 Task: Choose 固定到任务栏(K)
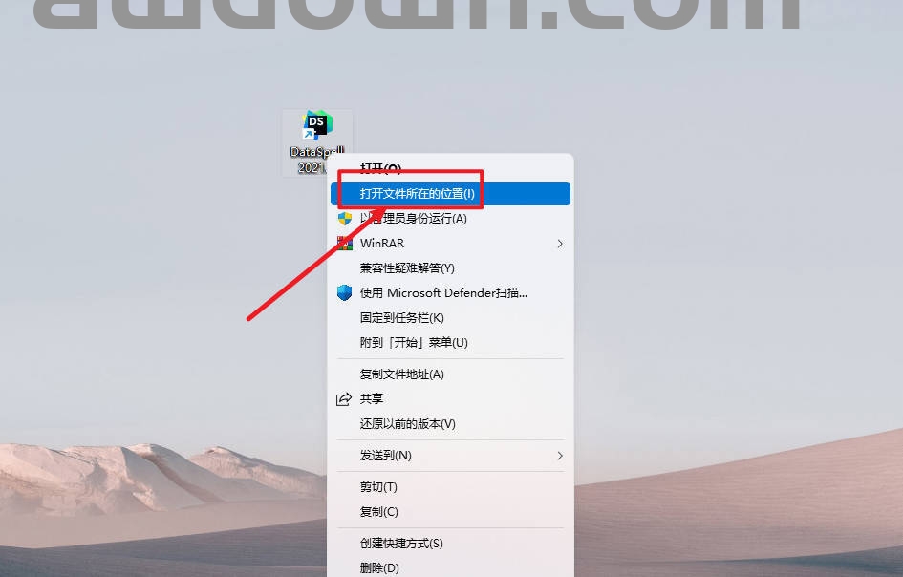point(450,318)
